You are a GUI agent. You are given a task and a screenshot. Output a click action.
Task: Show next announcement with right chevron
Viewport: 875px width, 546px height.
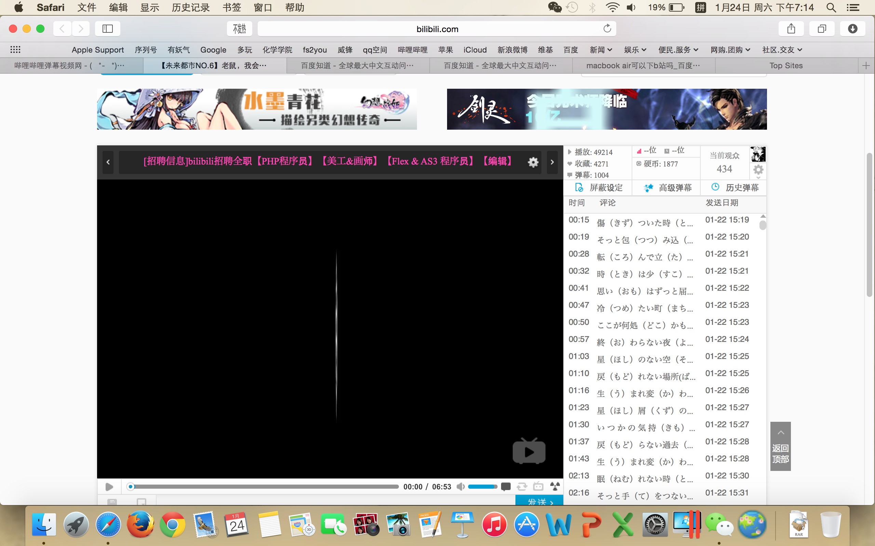coord(552,162)
